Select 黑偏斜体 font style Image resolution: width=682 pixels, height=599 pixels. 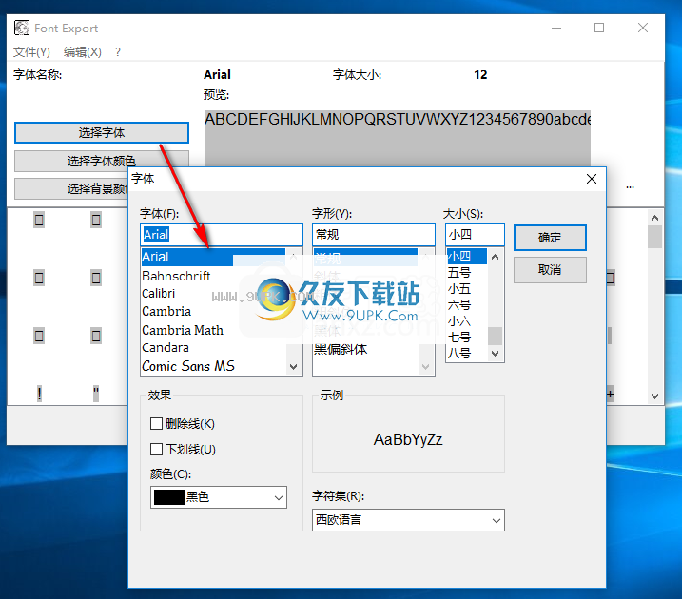[x=341, y=350]
